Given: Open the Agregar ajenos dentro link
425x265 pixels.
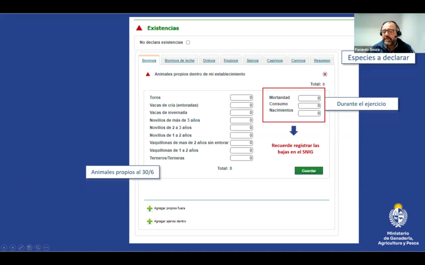Looking at the screenshot, I should click(x=170, y=221).
